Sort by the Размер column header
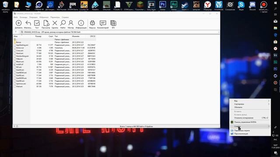Viewport: 280px width, 157px height. tap(38, 36)
